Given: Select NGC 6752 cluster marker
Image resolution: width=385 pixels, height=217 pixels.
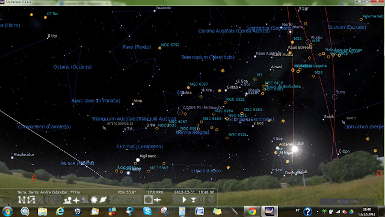Looking at the screenshot, I should (x=160, y=48).
